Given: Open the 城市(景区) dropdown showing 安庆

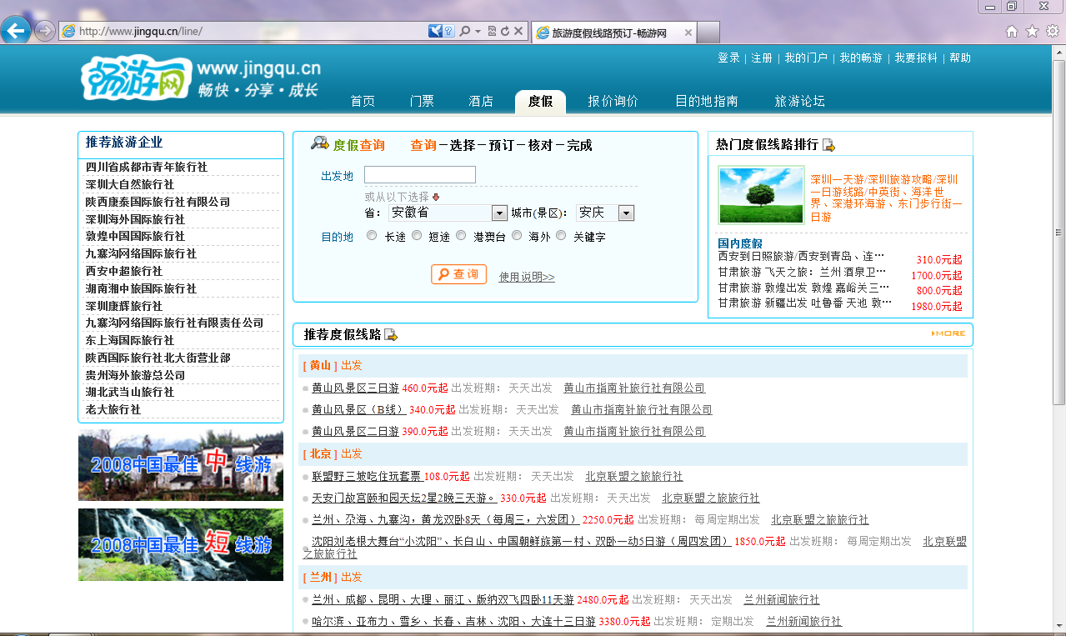Looking at the screenshot, I should [605, 213].
